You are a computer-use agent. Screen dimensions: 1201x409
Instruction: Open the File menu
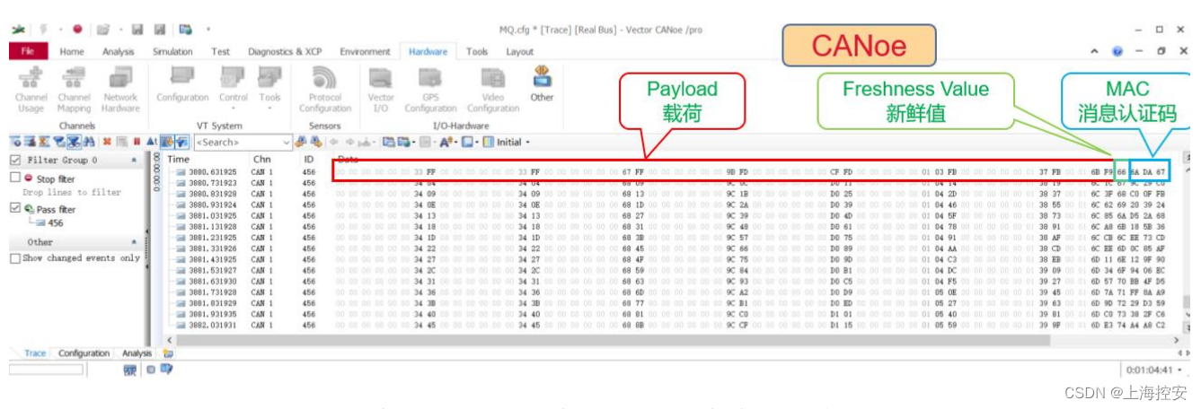[x=27, y=52]
